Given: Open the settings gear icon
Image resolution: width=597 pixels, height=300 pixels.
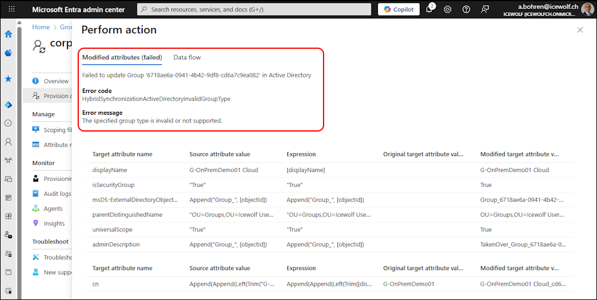Looking at the screenshot, I should 448,10.
